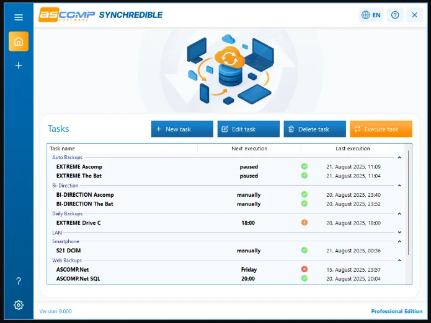This screenshot has width=431, height=323.
Task: Click '20:00' next execution of ASCOMP.Net SQL
Action: click(248, 279)
